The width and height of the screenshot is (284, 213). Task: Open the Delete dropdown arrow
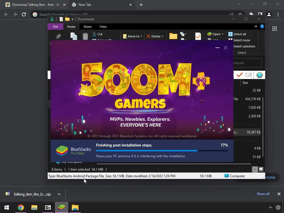point(163,36)
